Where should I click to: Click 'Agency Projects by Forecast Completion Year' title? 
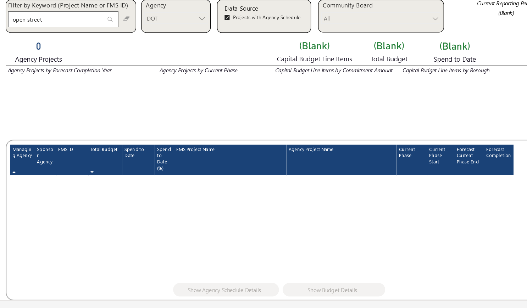[x=60, y=71]
